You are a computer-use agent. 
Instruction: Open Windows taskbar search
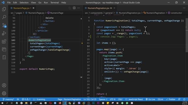[7, 103]
